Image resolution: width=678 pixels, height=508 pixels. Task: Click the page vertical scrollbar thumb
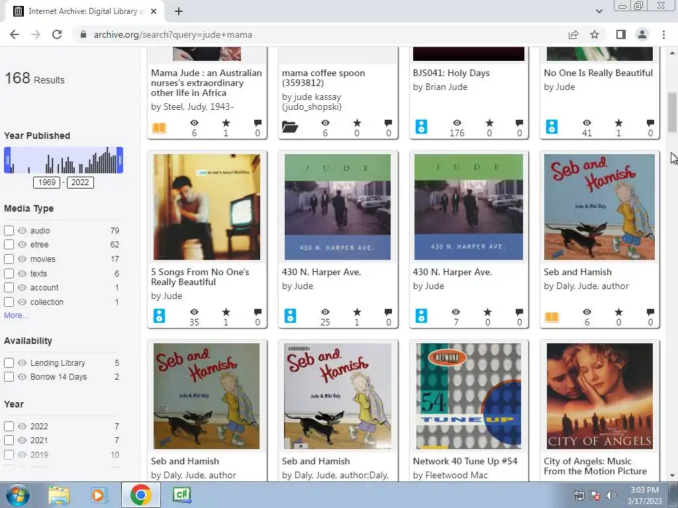(672, 112)
